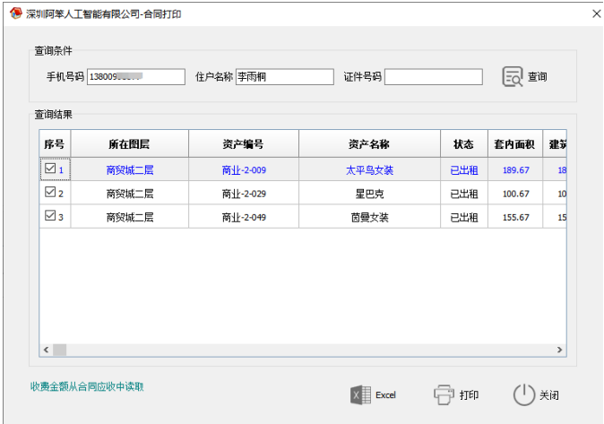Toggle the checkbox for row 2
The image size is (604, 424).
point(50,192)
